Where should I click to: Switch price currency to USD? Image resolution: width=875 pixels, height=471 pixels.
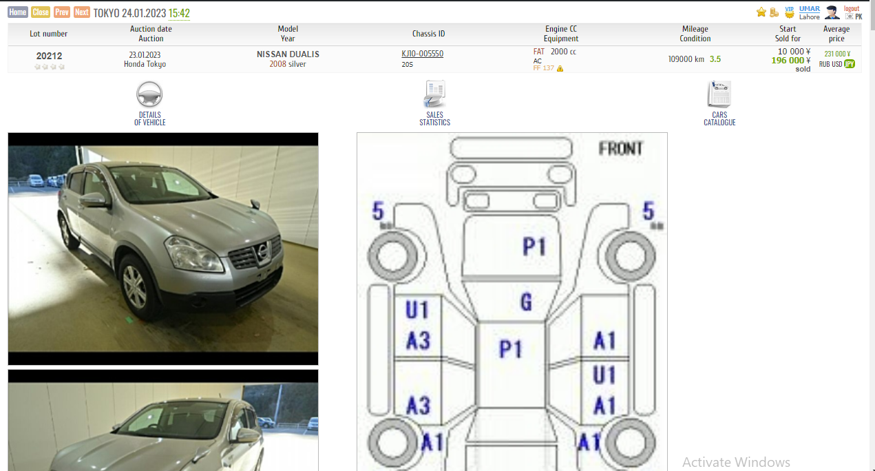point(836,64)
